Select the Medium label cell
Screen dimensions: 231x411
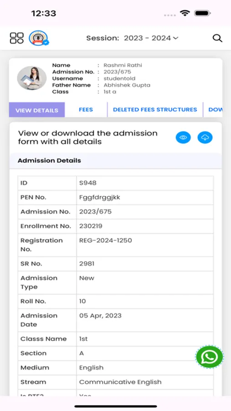point(47,368)
